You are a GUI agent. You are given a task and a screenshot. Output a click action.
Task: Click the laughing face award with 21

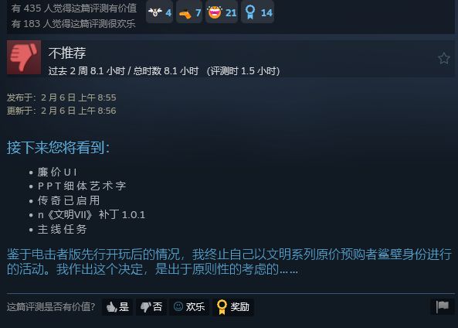(x=222, y=12)
